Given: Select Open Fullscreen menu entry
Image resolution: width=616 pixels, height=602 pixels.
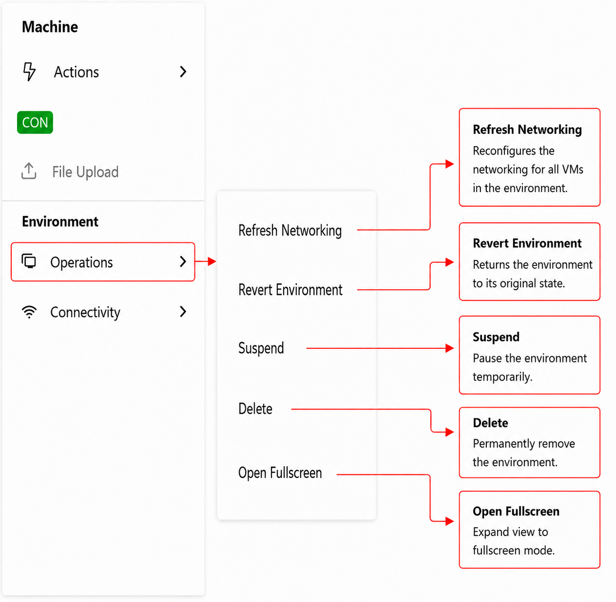Looking at the screenshot, I should (x=280, y=472).
